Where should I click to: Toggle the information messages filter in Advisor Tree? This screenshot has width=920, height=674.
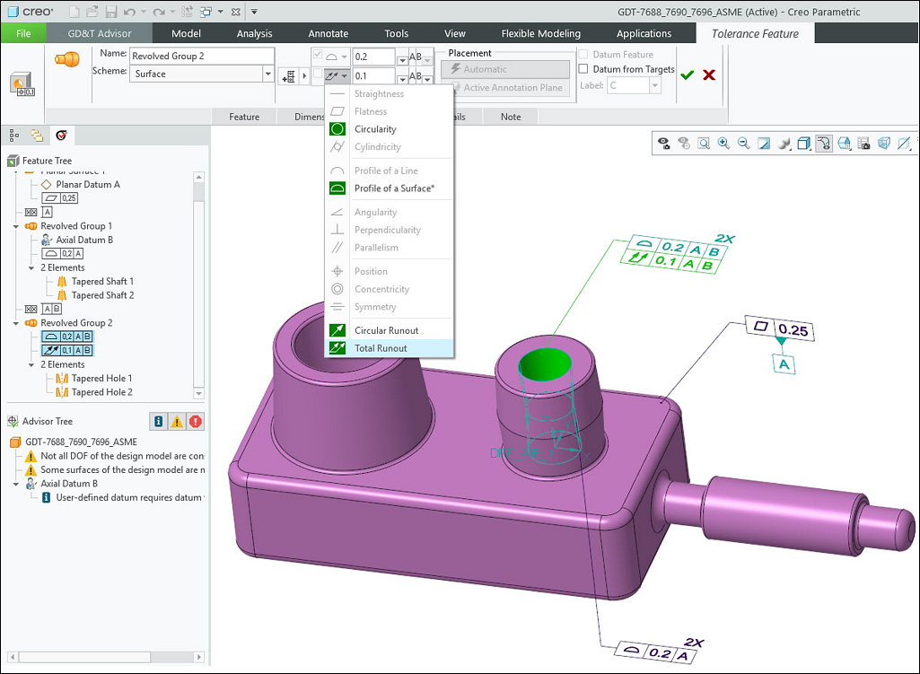pos(158,421)
